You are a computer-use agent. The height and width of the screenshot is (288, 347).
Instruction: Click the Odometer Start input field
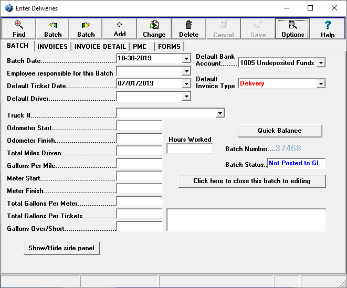139,126
